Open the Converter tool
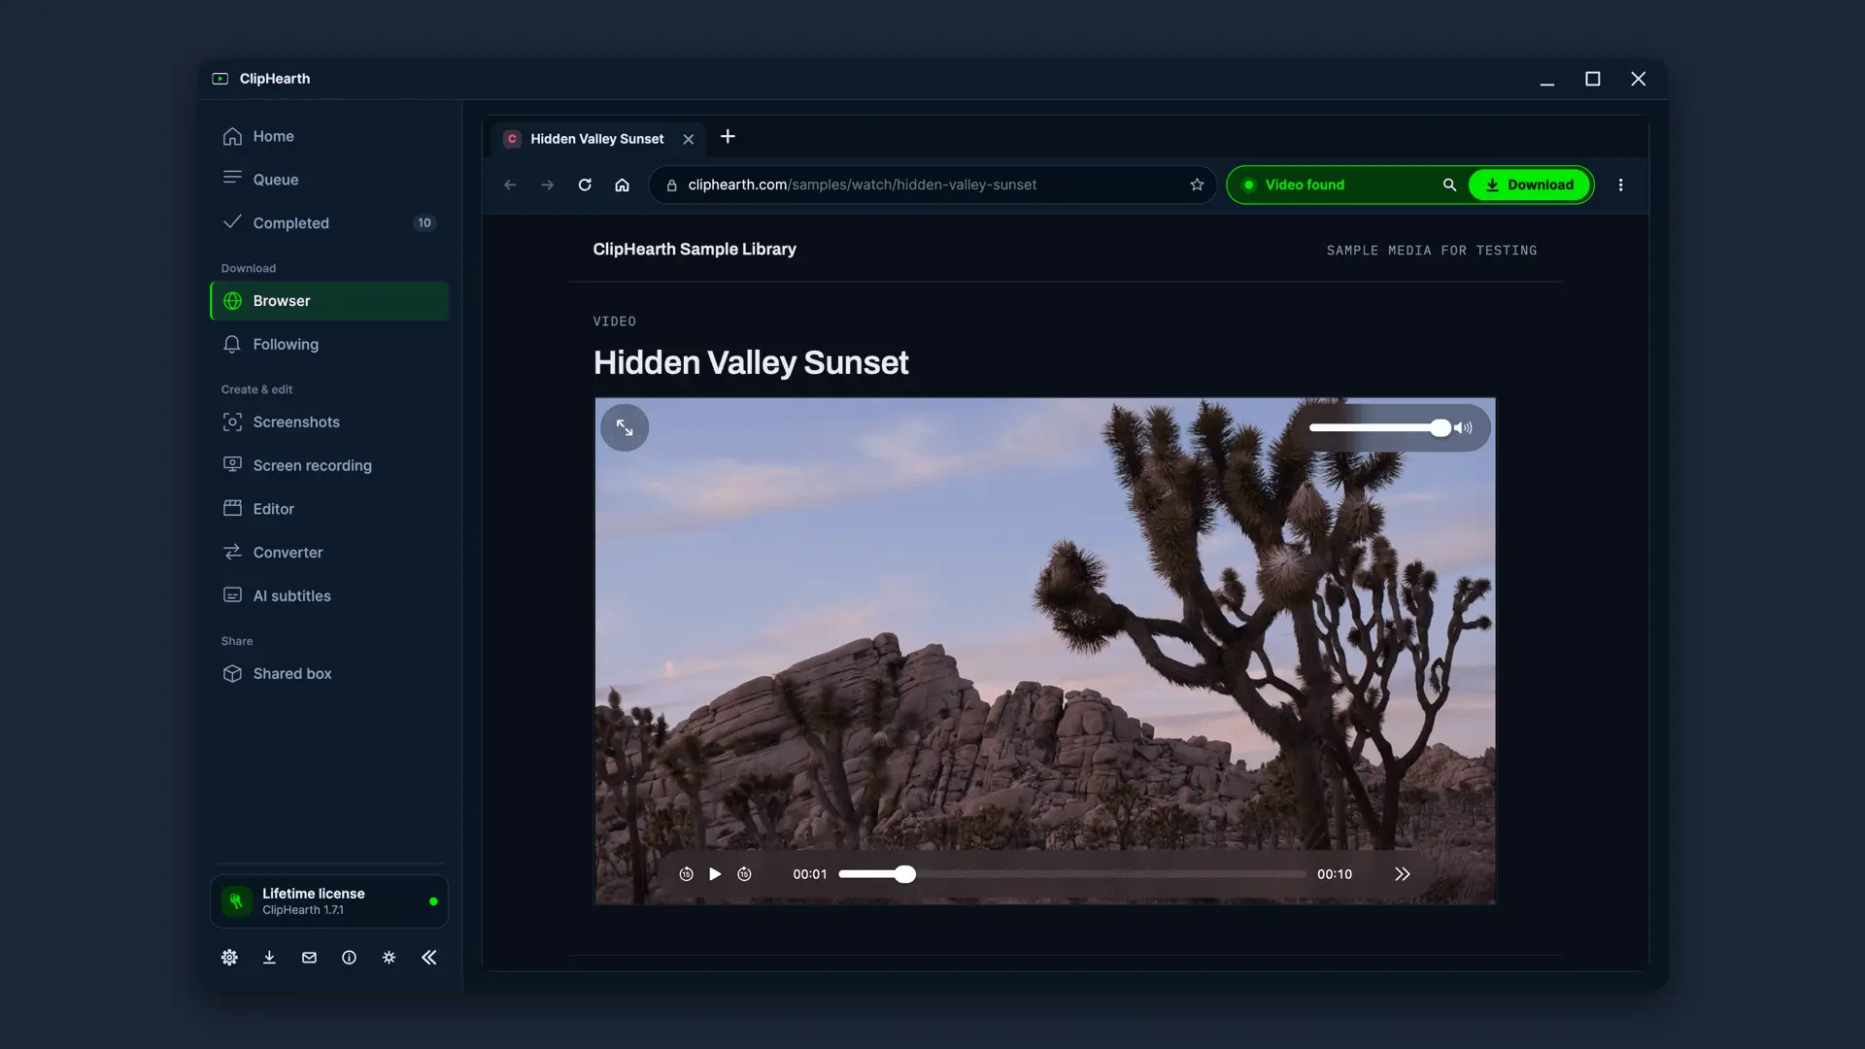The width and height of the screenshot is (1865, 1049). click(329, 553)
